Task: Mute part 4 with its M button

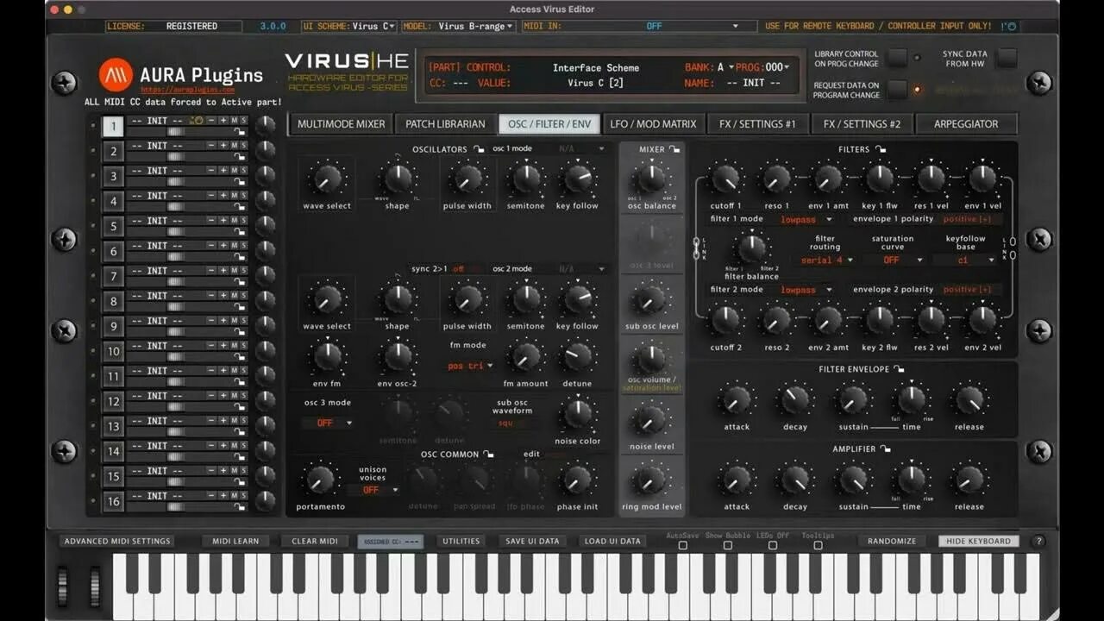Action: click(x=234, y=196)
